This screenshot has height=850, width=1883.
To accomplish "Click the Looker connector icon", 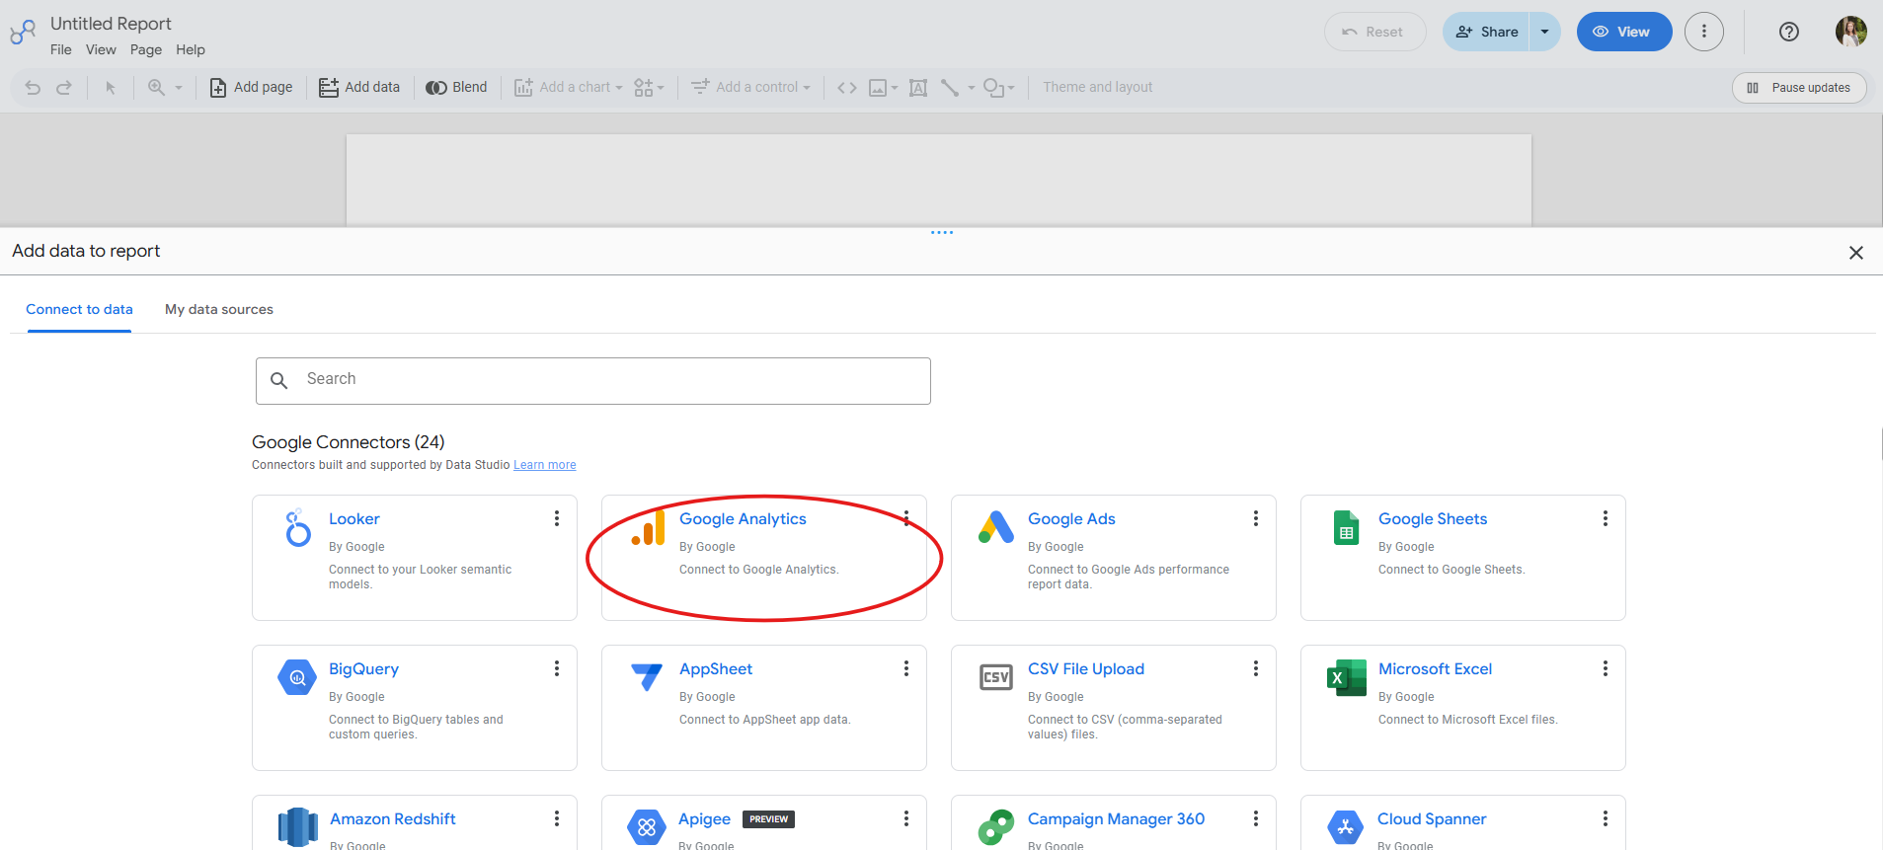I will 297,528.
